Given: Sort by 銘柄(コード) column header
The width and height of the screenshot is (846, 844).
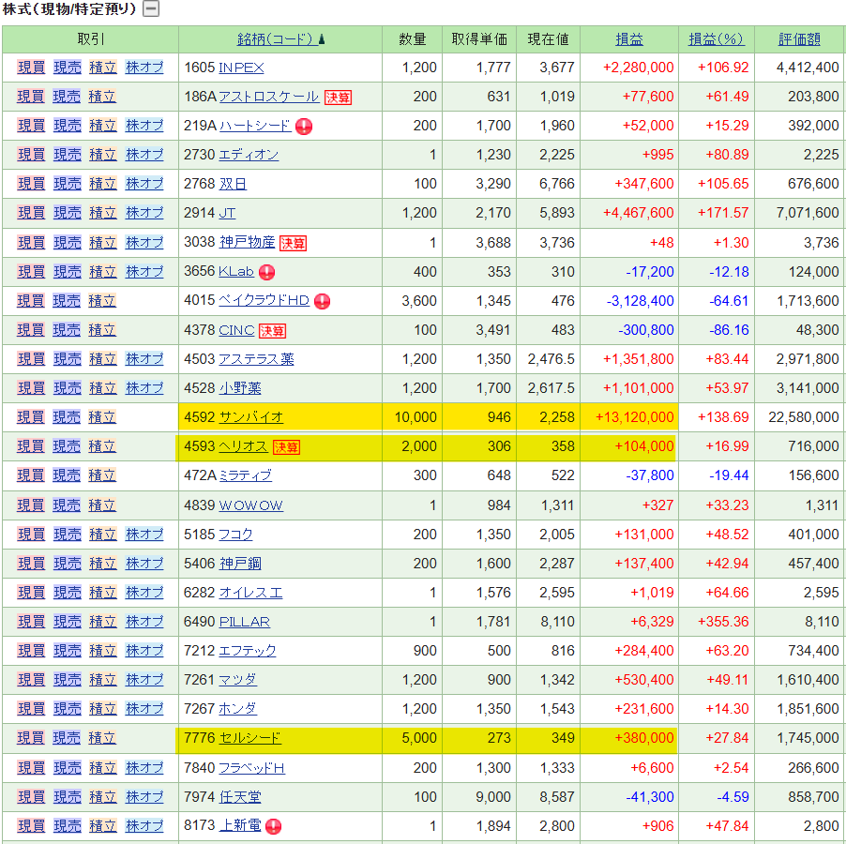Looking at the screenshot, I should [x=275, y=39].
